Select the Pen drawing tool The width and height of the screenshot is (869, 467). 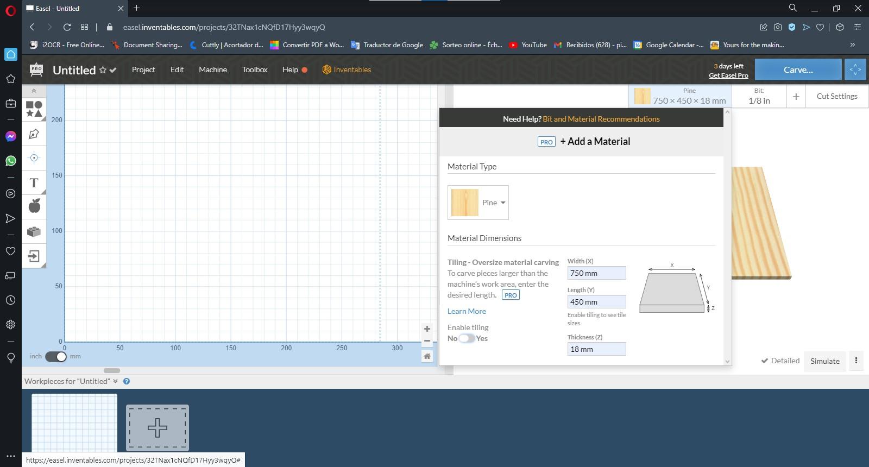(x=34, y=134)
